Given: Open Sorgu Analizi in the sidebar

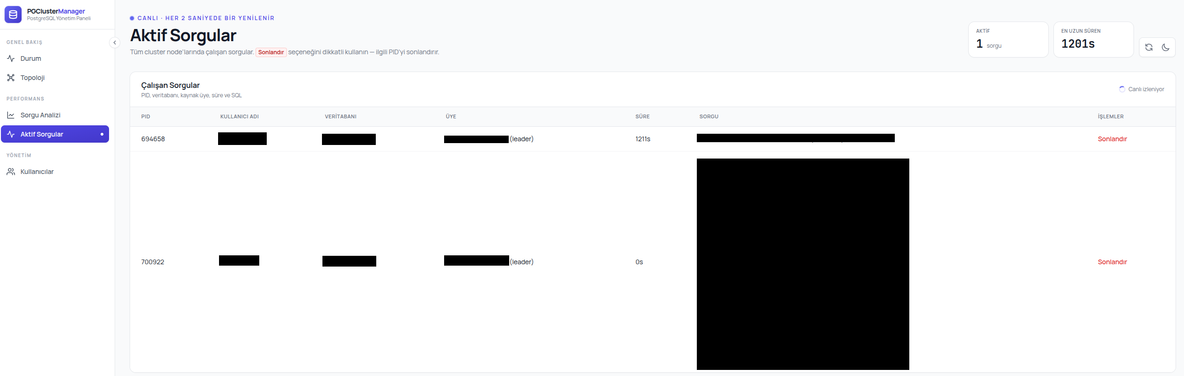Looking at the screenshot, I should (x=55, y=115).
